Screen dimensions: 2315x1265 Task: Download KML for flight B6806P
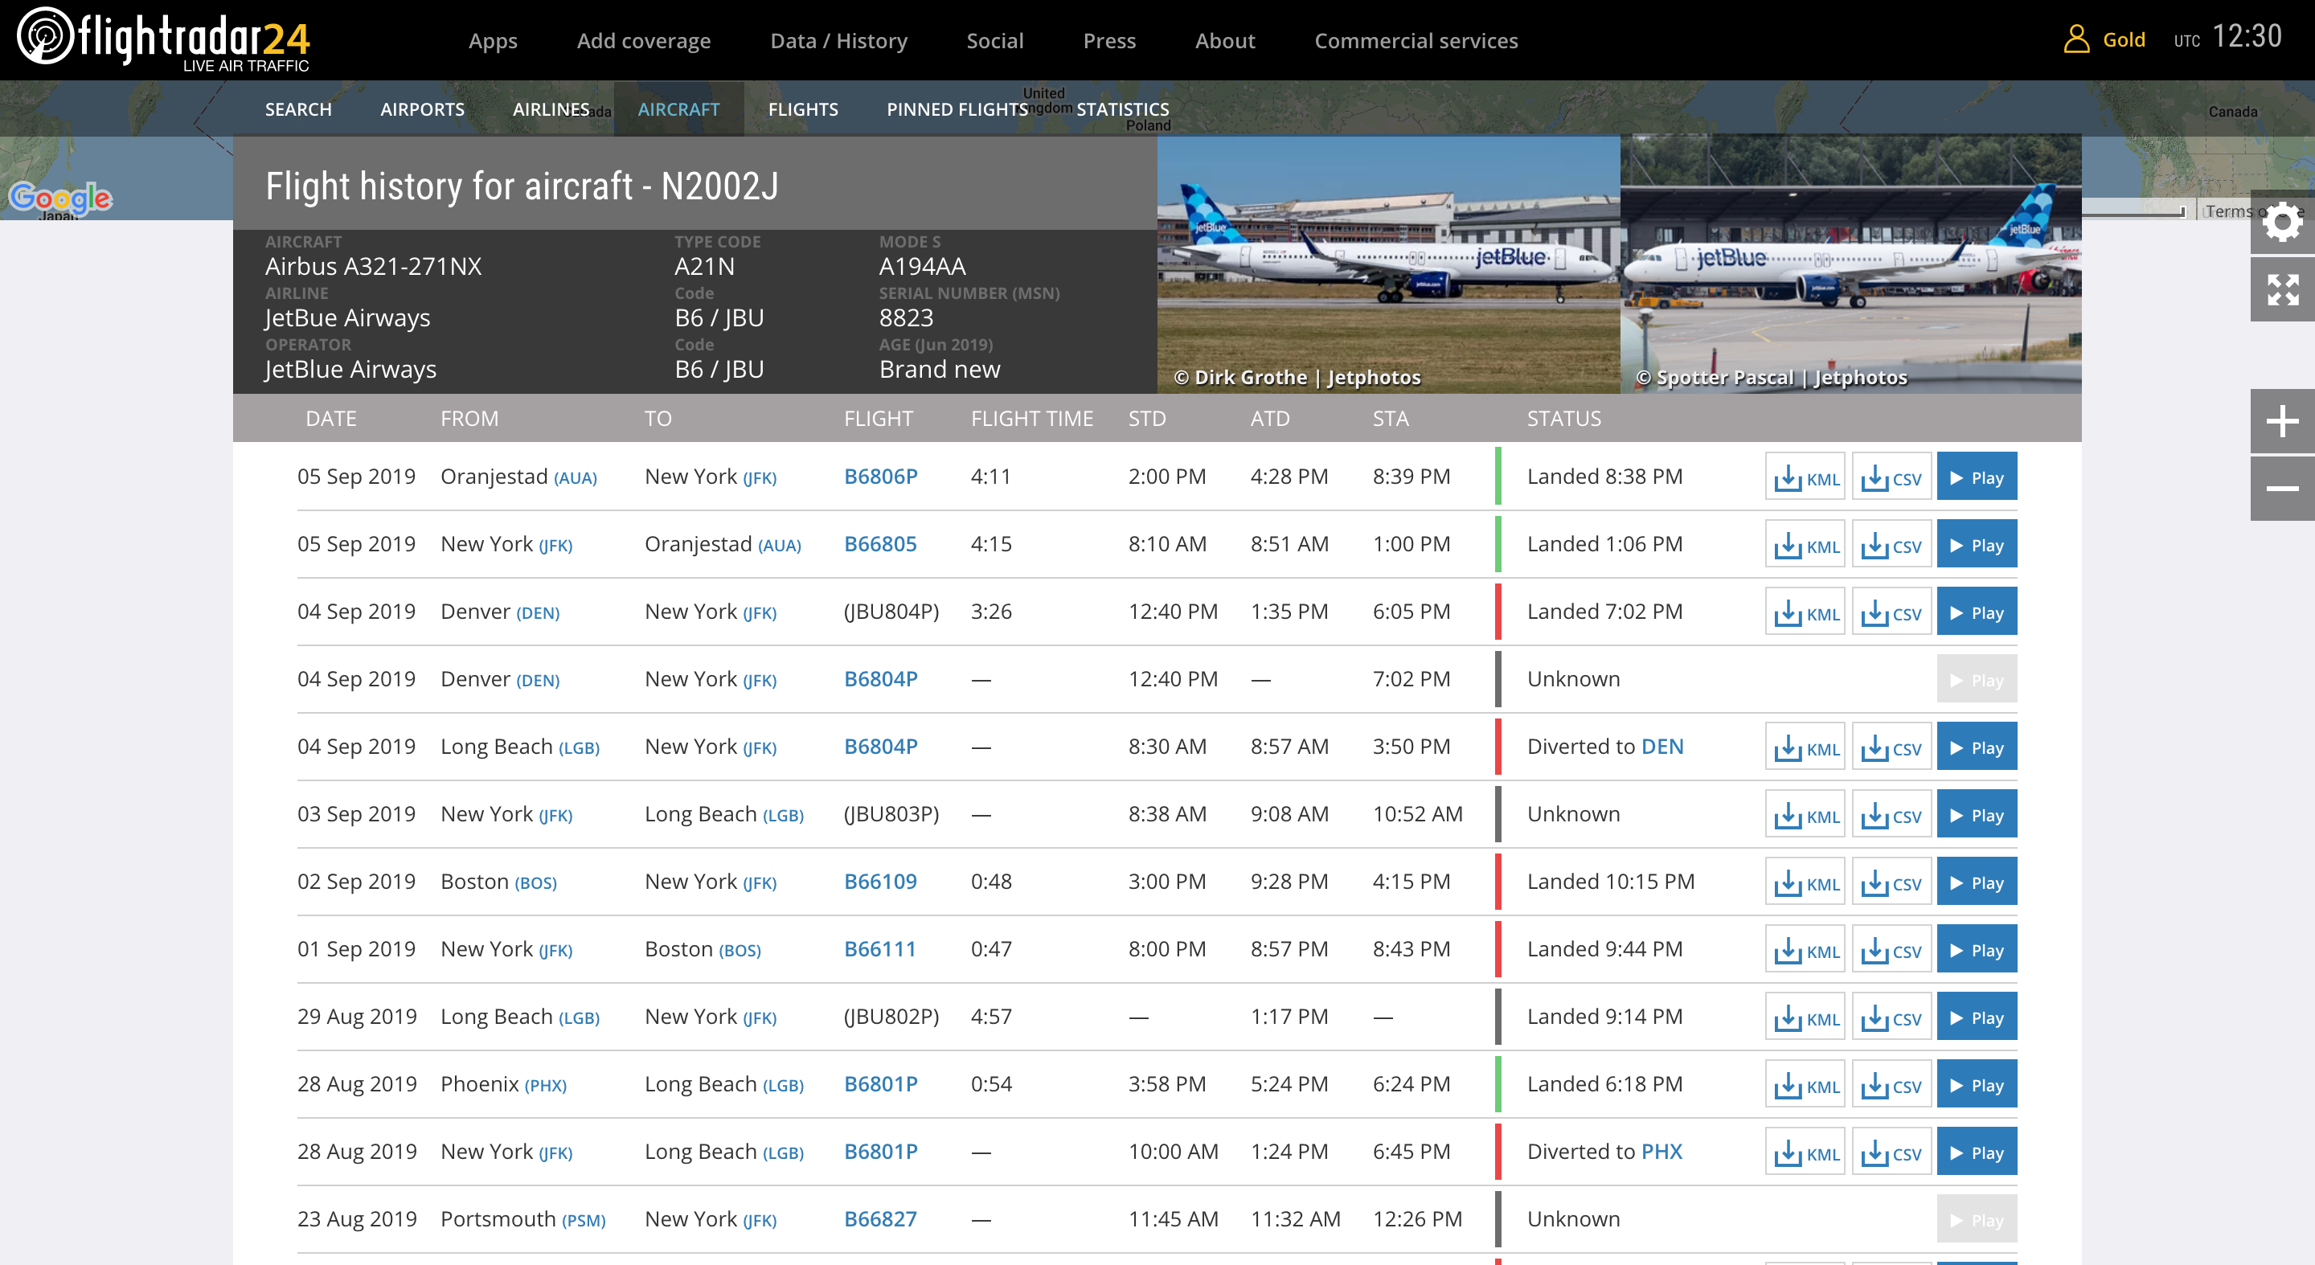tap(1805, 477)
